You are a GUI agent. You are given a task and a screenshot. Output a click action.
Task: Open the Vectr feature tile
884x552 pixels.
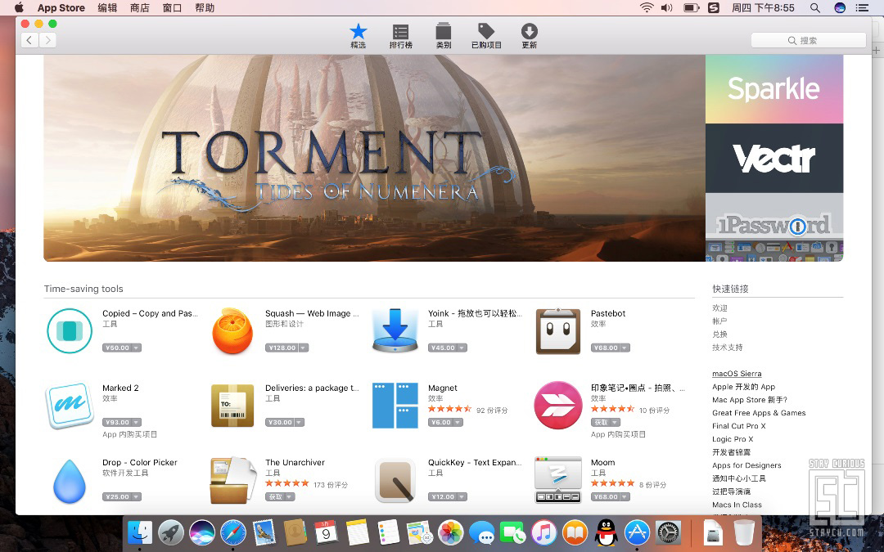[x=774, y=159]
